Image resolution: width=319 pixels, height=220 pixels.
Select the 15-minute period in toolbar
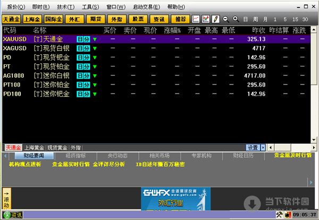click(295, 19)
